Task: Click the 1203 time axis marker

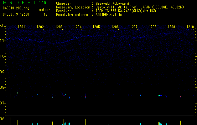Action: (59, 27)
